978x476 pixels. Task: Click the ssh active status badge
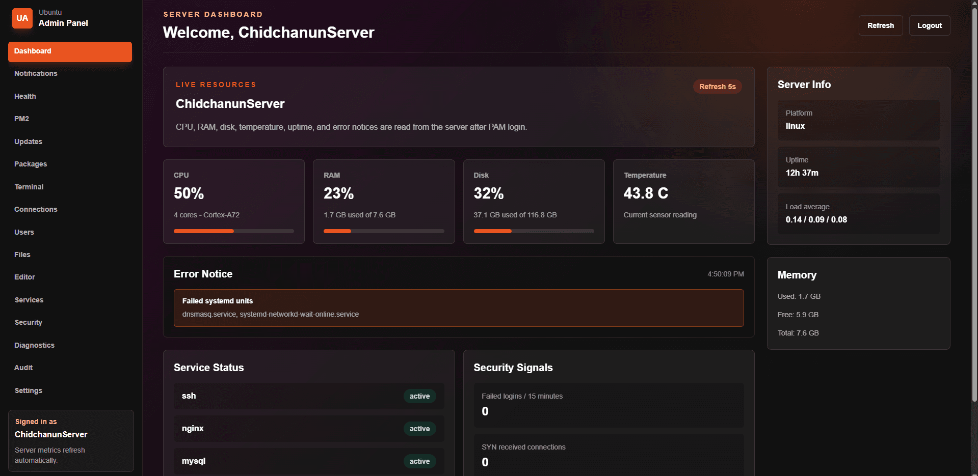(419, 396)
